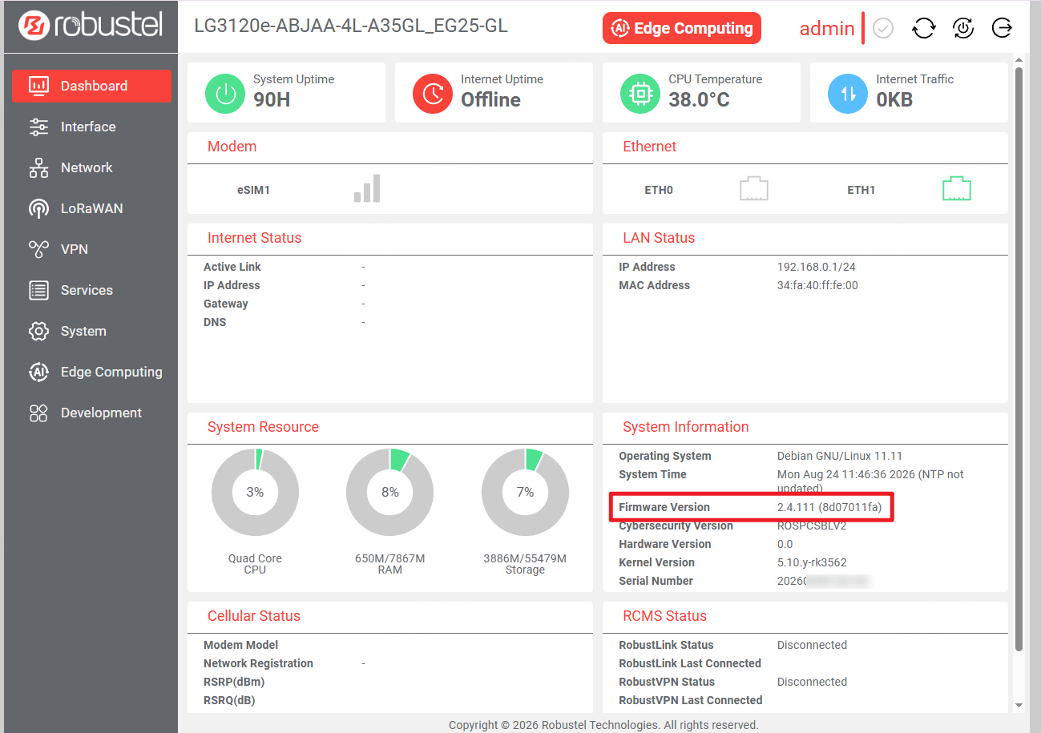Click the LoRaWAN antenna icon
The height and width of the screenshot is (733, 1041).
coord(38,209)
